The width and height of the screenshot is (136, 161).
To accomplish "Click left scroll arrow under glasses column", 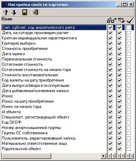I will coord(110,156).
